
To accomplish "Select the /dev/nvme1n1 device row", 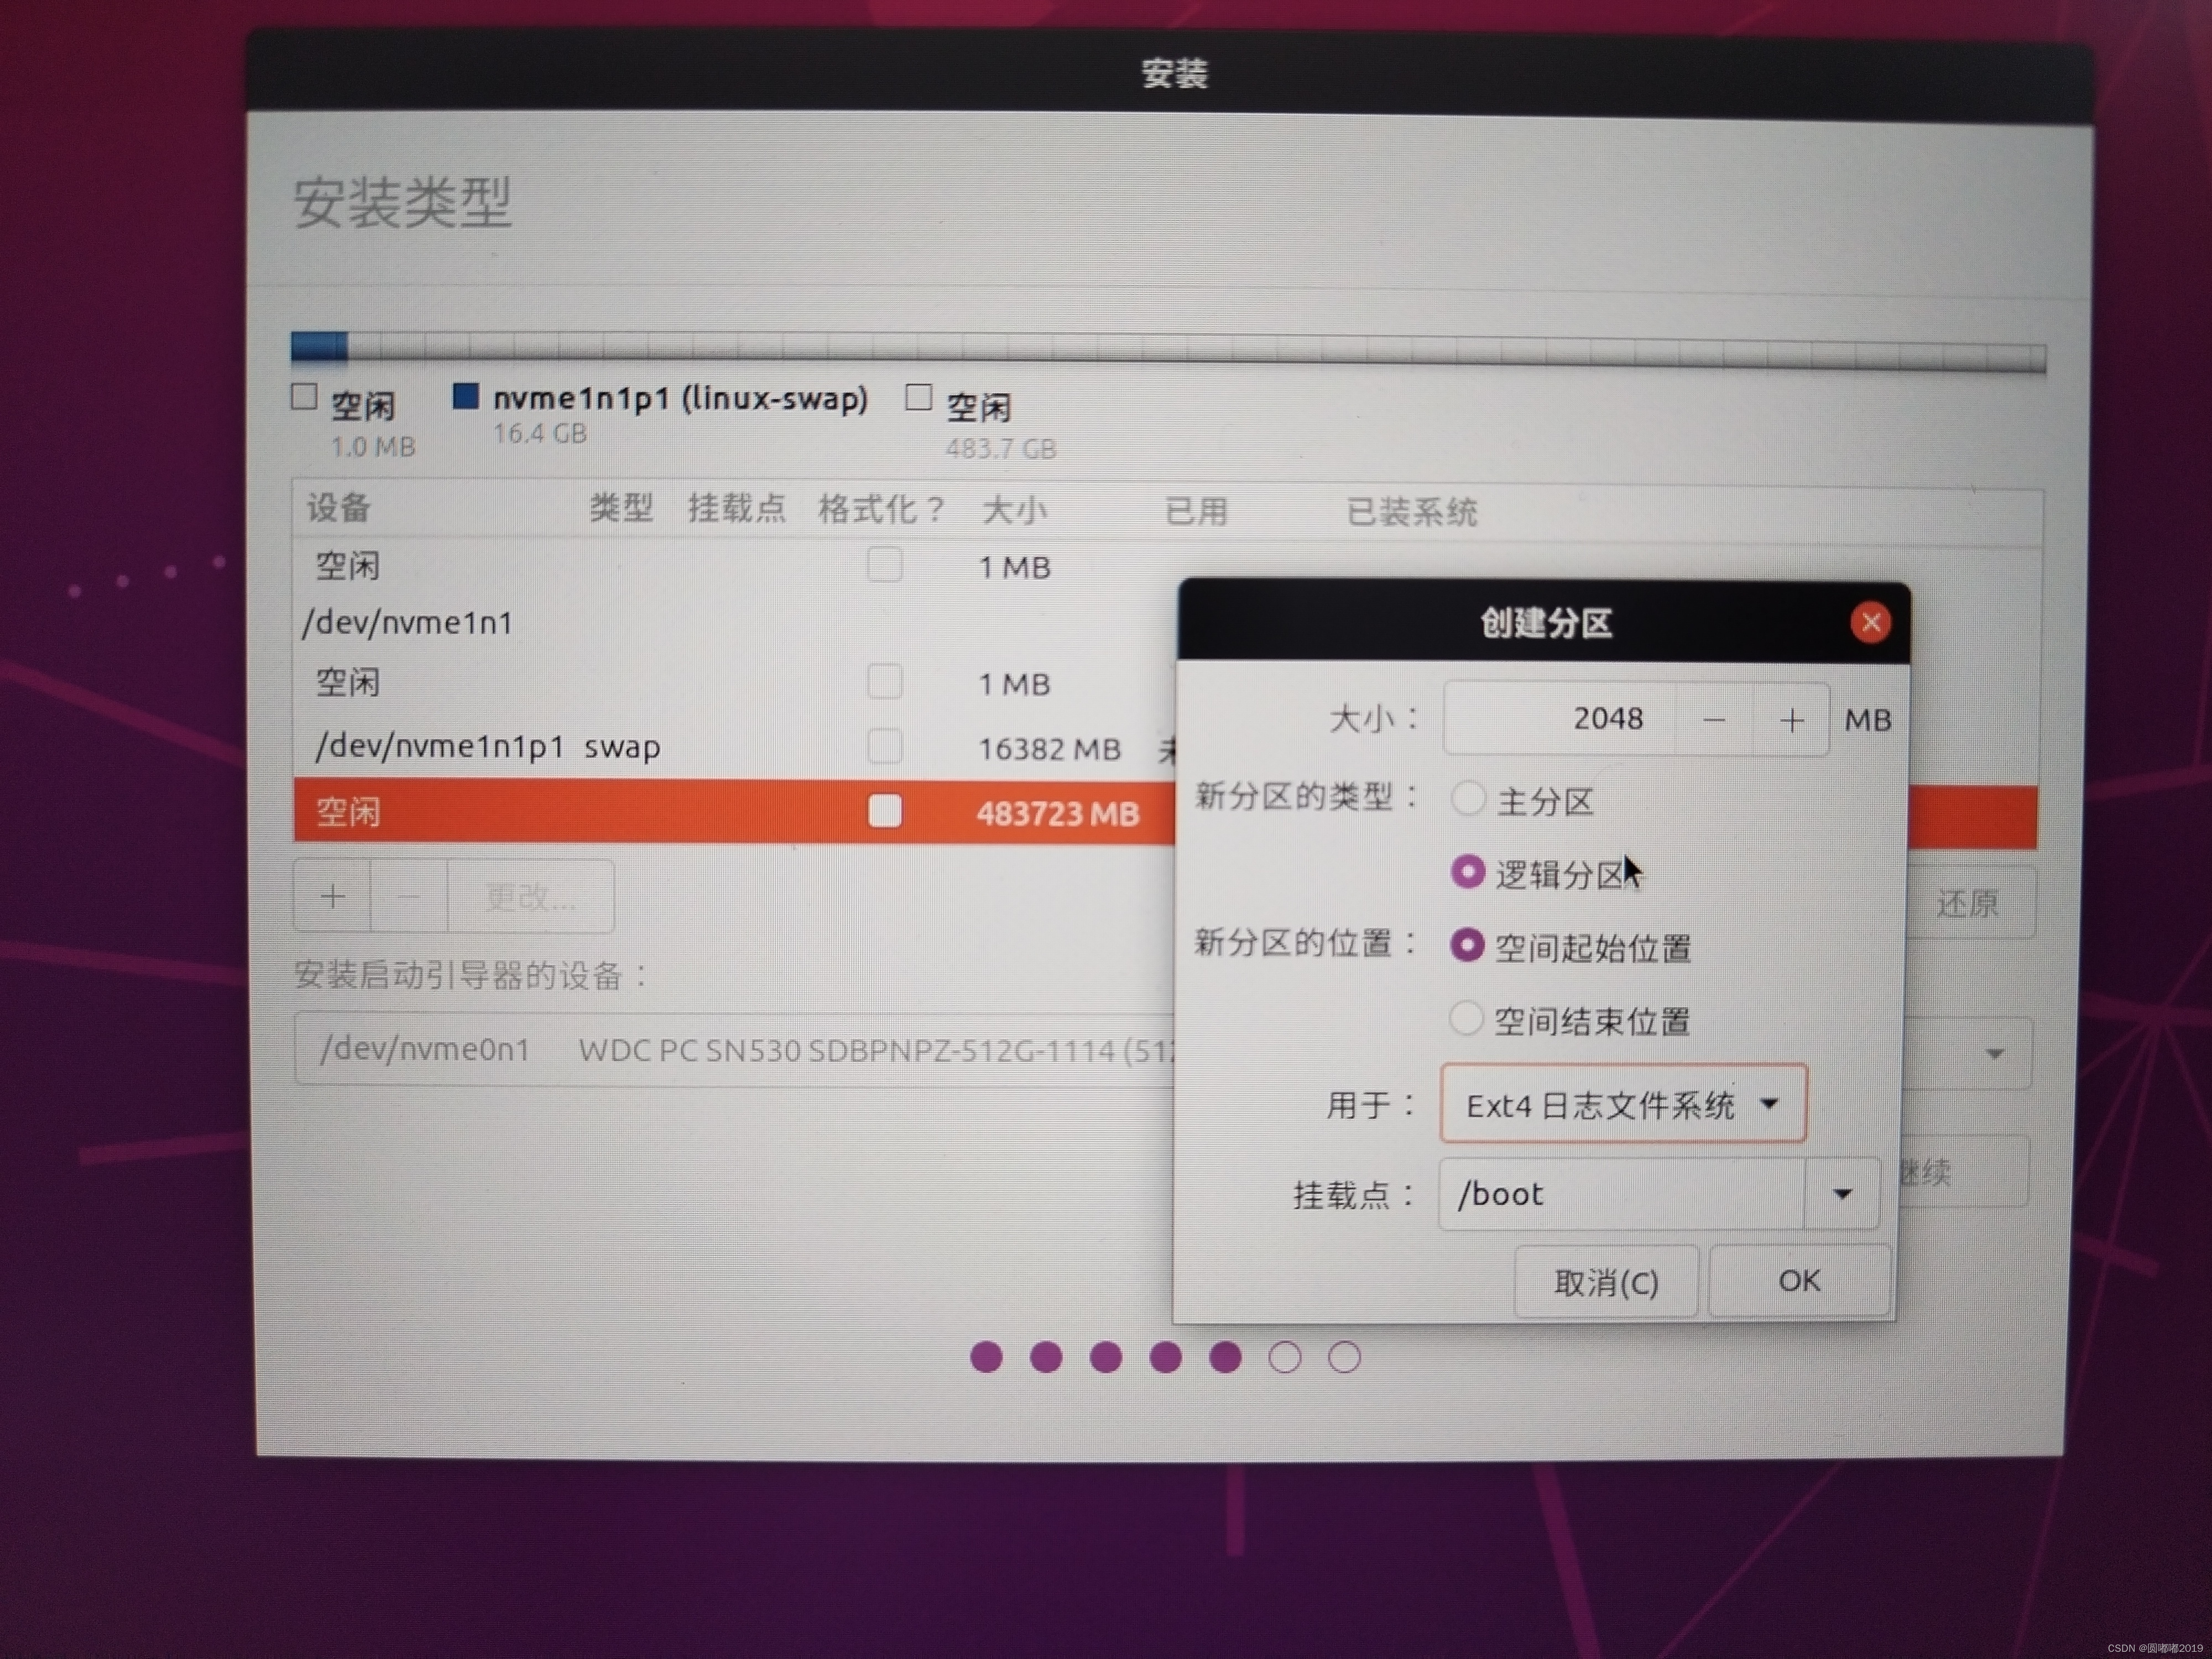I will [408, 623].
